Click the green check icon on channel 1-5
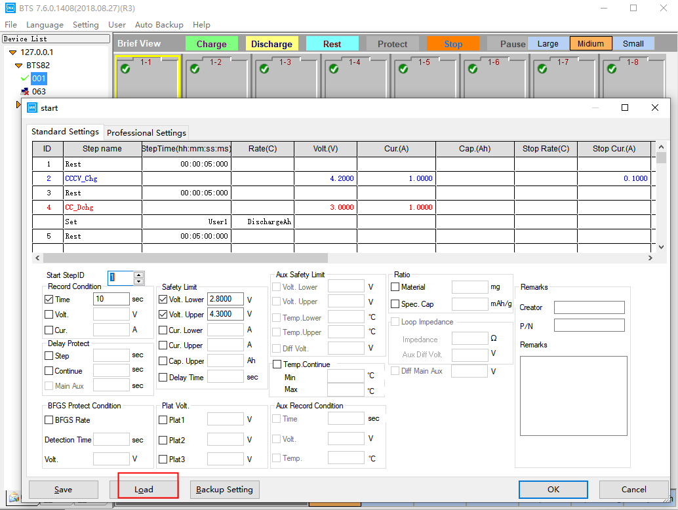This screenshot has width=678, height=510. tap(403, 68)
